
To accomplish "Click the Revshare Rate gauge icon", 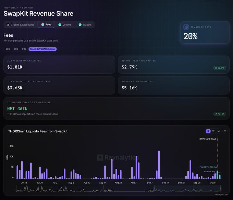I will point(186,27).
